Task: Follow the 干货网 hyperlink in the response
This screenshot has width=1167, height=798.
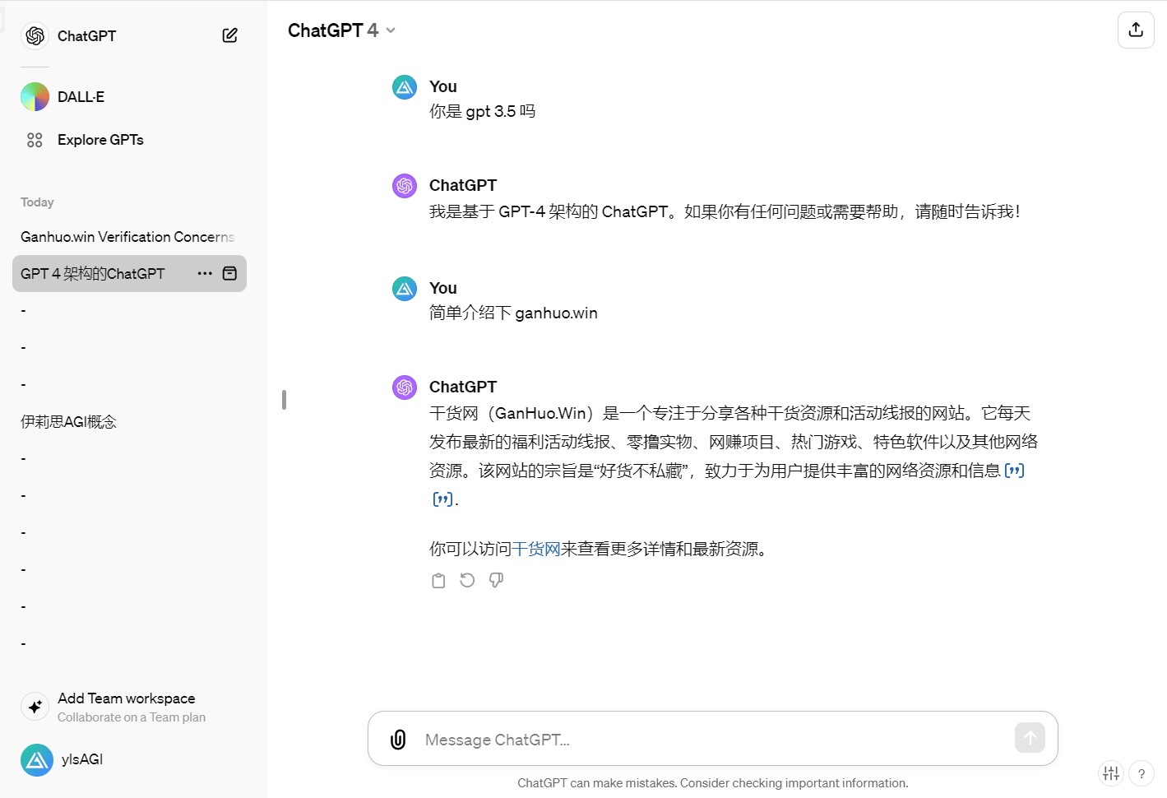Action: 536,549
